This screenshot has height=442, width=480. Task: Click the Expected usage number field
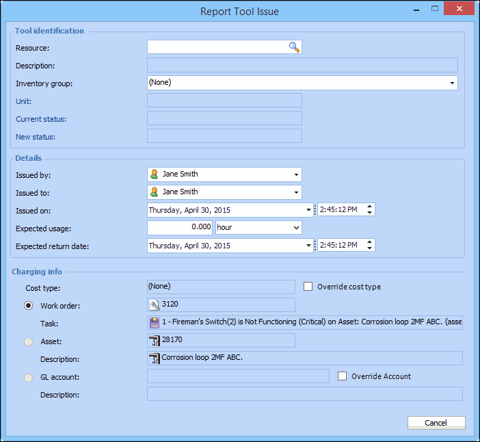pos(180,228)
